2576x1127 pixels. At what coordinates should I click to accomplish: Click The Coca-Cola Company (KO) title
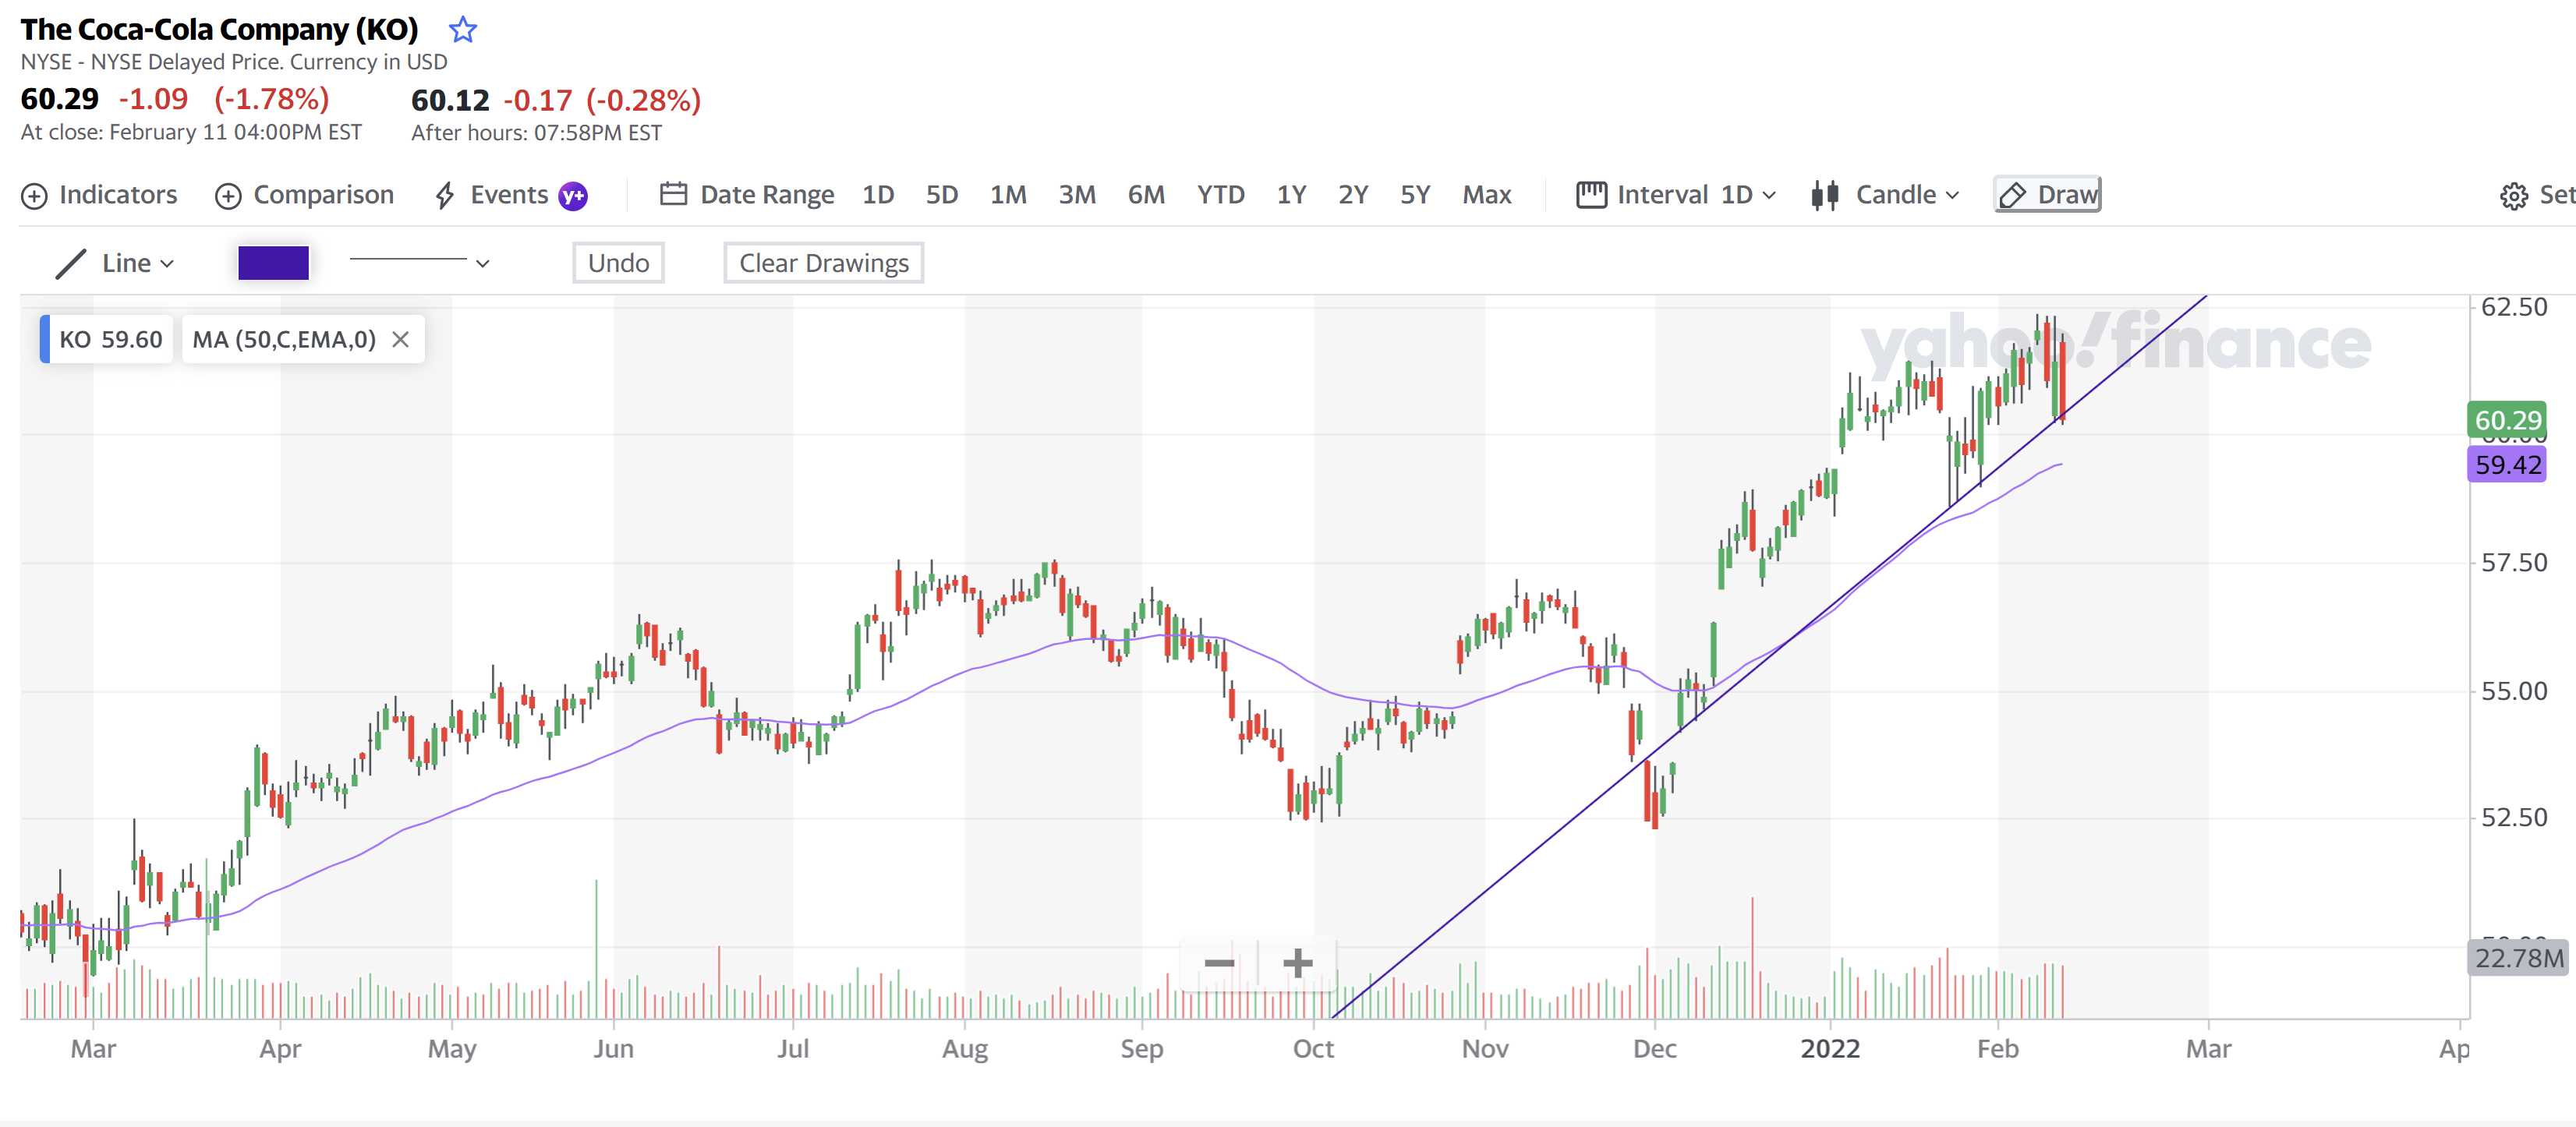click(x=219, y=30)
